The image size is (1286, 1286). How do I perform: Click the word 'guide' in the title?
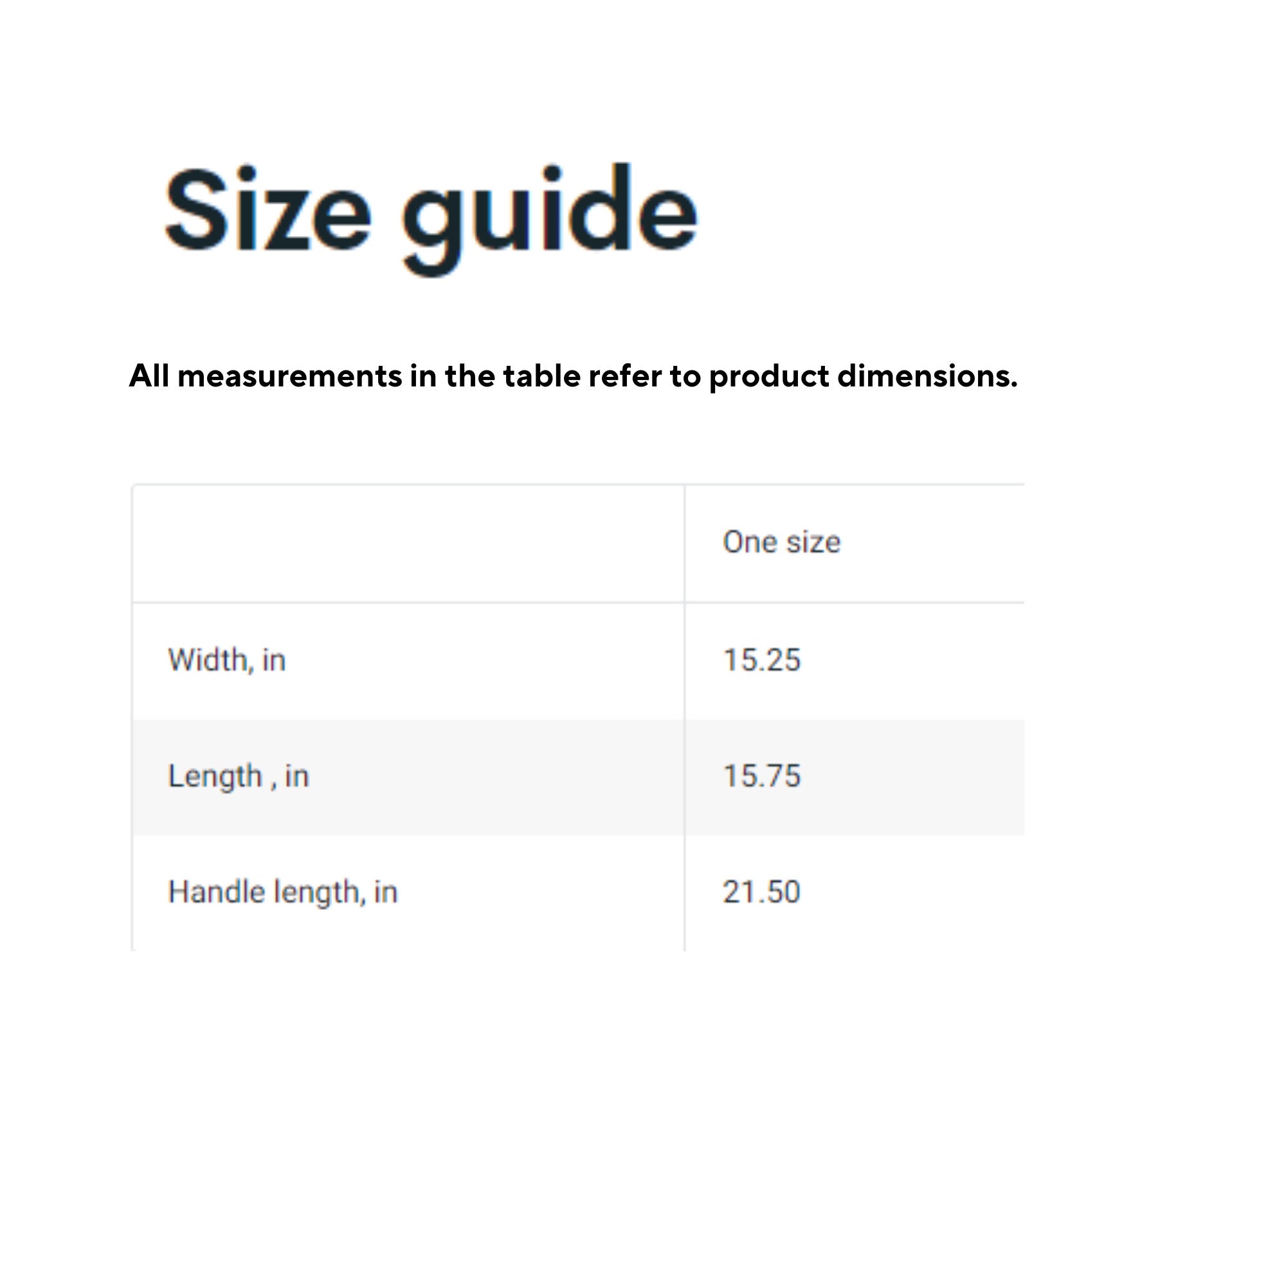550,219
